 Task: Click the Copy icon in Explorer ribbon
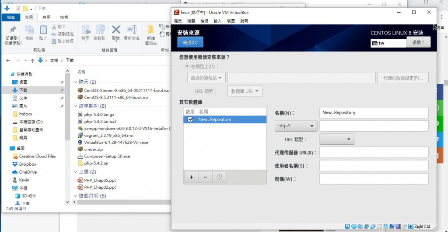(x=29, y=30)
